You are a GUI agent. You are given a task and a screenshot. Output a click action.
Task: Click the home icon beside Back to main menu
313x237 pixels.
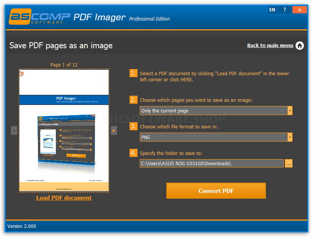coord(299,46)
